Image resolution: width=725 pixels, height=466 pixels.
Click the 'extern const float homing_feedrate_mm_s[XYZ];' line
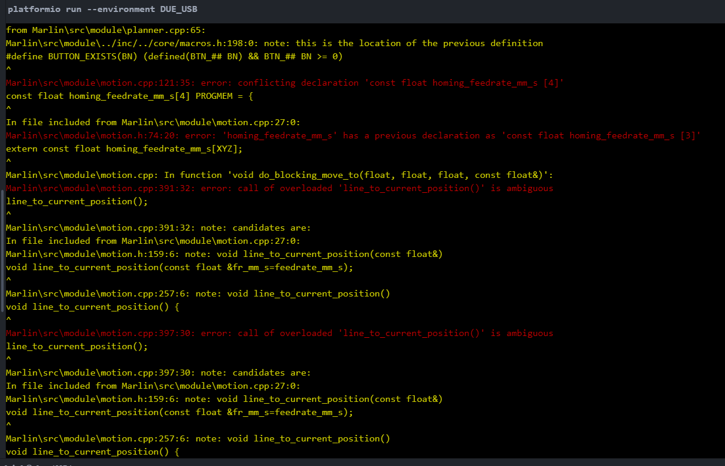[124, 149]
